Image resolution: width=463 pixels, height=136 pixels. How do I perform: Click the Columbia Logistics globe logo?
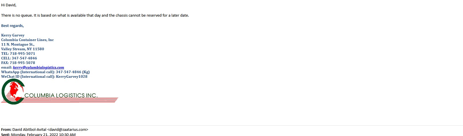pos(13,92)
